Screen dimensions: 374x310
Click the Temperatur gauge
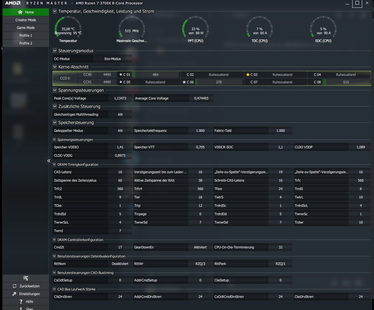coord(68,30)
